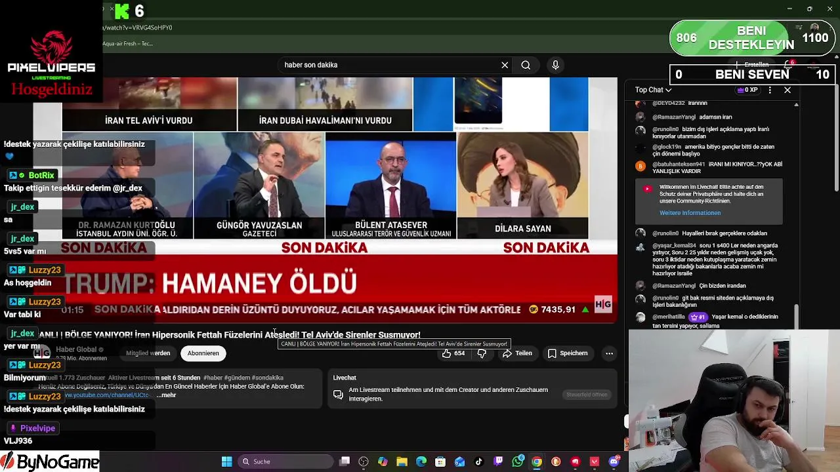Viewport: 840px width, 472px height.
Task: Click username @merihatilla in chat
Action: coord(669,317)
